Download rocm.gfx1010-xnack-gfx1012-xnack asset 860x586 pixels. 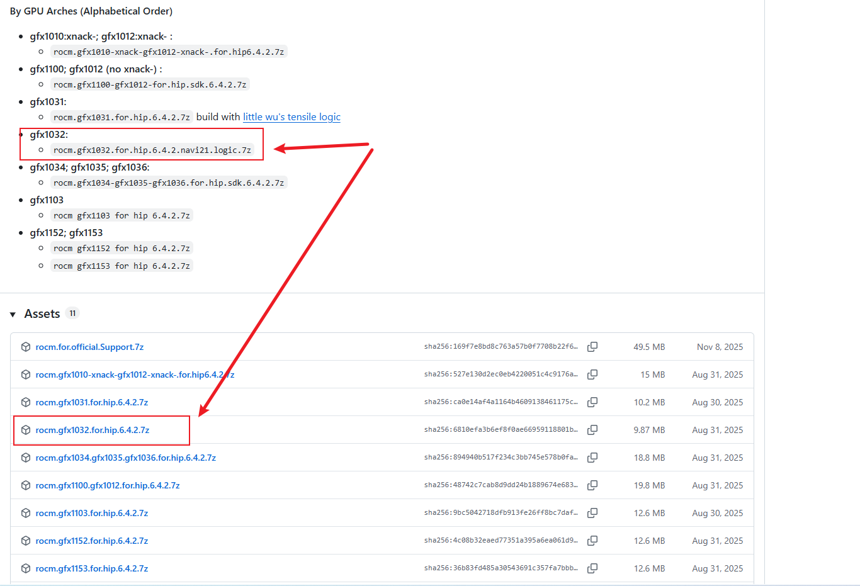135,375
